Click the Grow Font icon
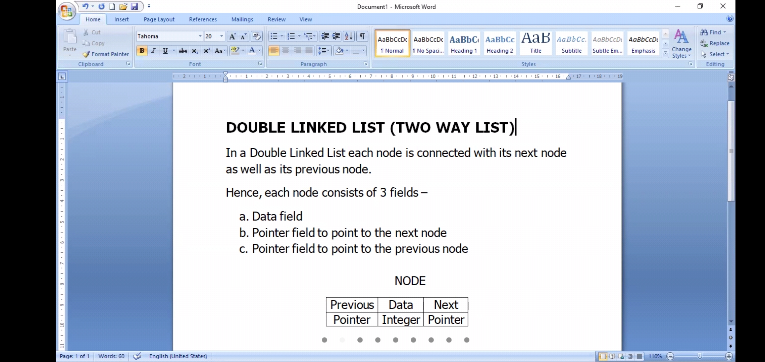 click(x=232, y=36)
